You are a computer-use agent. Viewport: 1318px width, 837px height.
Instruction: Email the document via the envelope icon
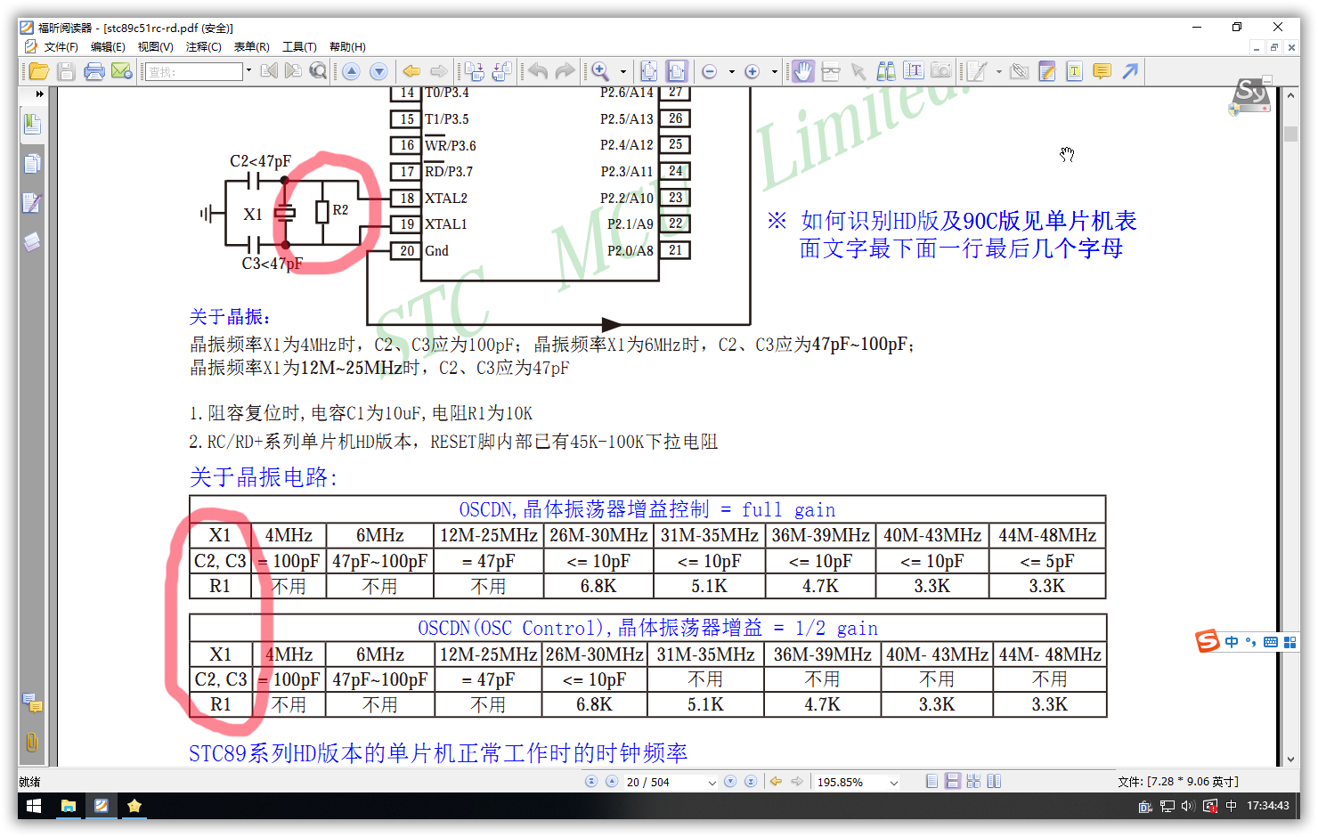pyautogui.click(x=122, y=71)
